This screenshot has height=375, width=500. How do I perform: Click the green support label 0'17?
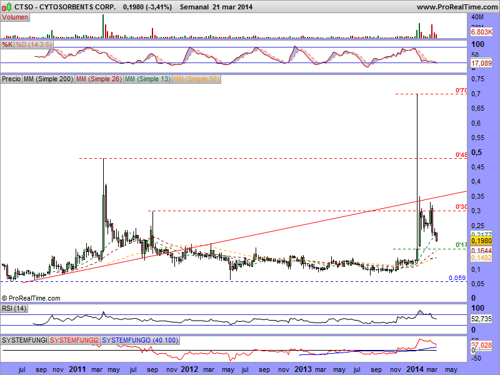[461, 245]
